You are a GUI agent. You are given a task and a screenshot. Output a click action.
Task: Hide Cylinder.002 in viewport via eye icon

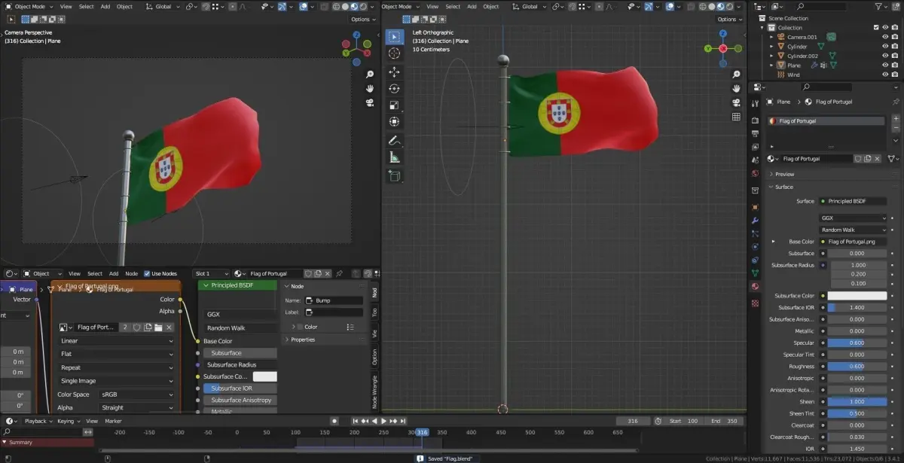(885, 56)
